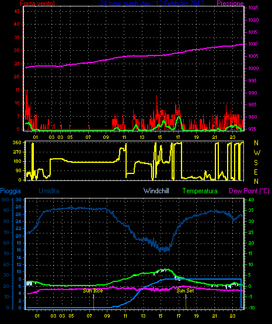Click the W compass letter beside the direction chart

[257, 153]
